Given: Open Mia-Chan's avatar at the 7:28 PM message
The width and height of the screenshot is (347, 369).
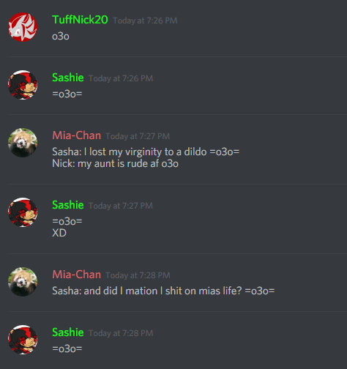Looking at the screenshot, I should [x=23, y=282].
